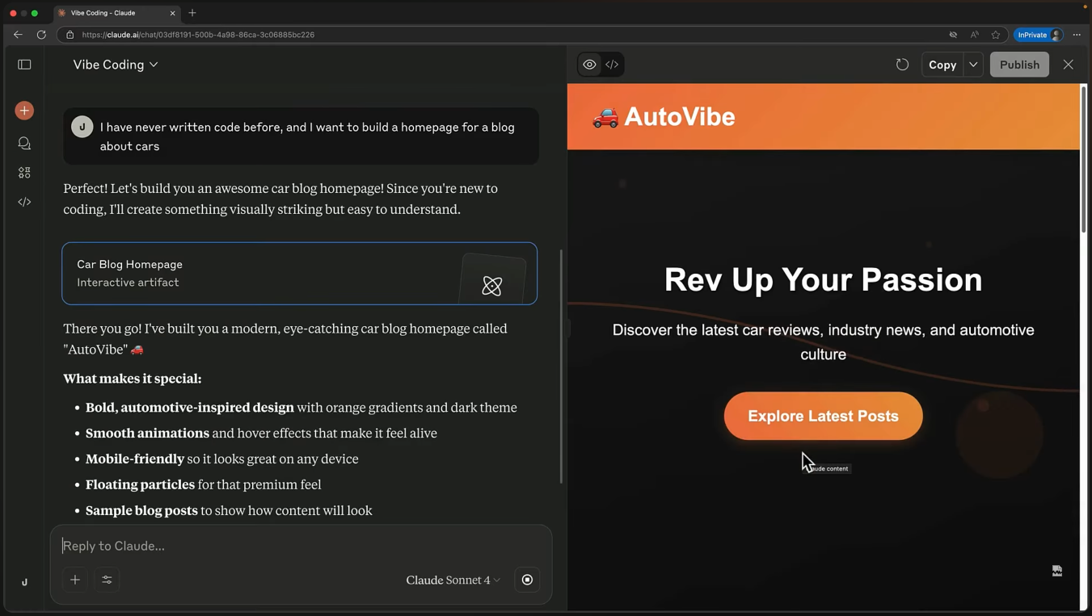
Task: Stop response with the circle button
Action: point(527,580)
